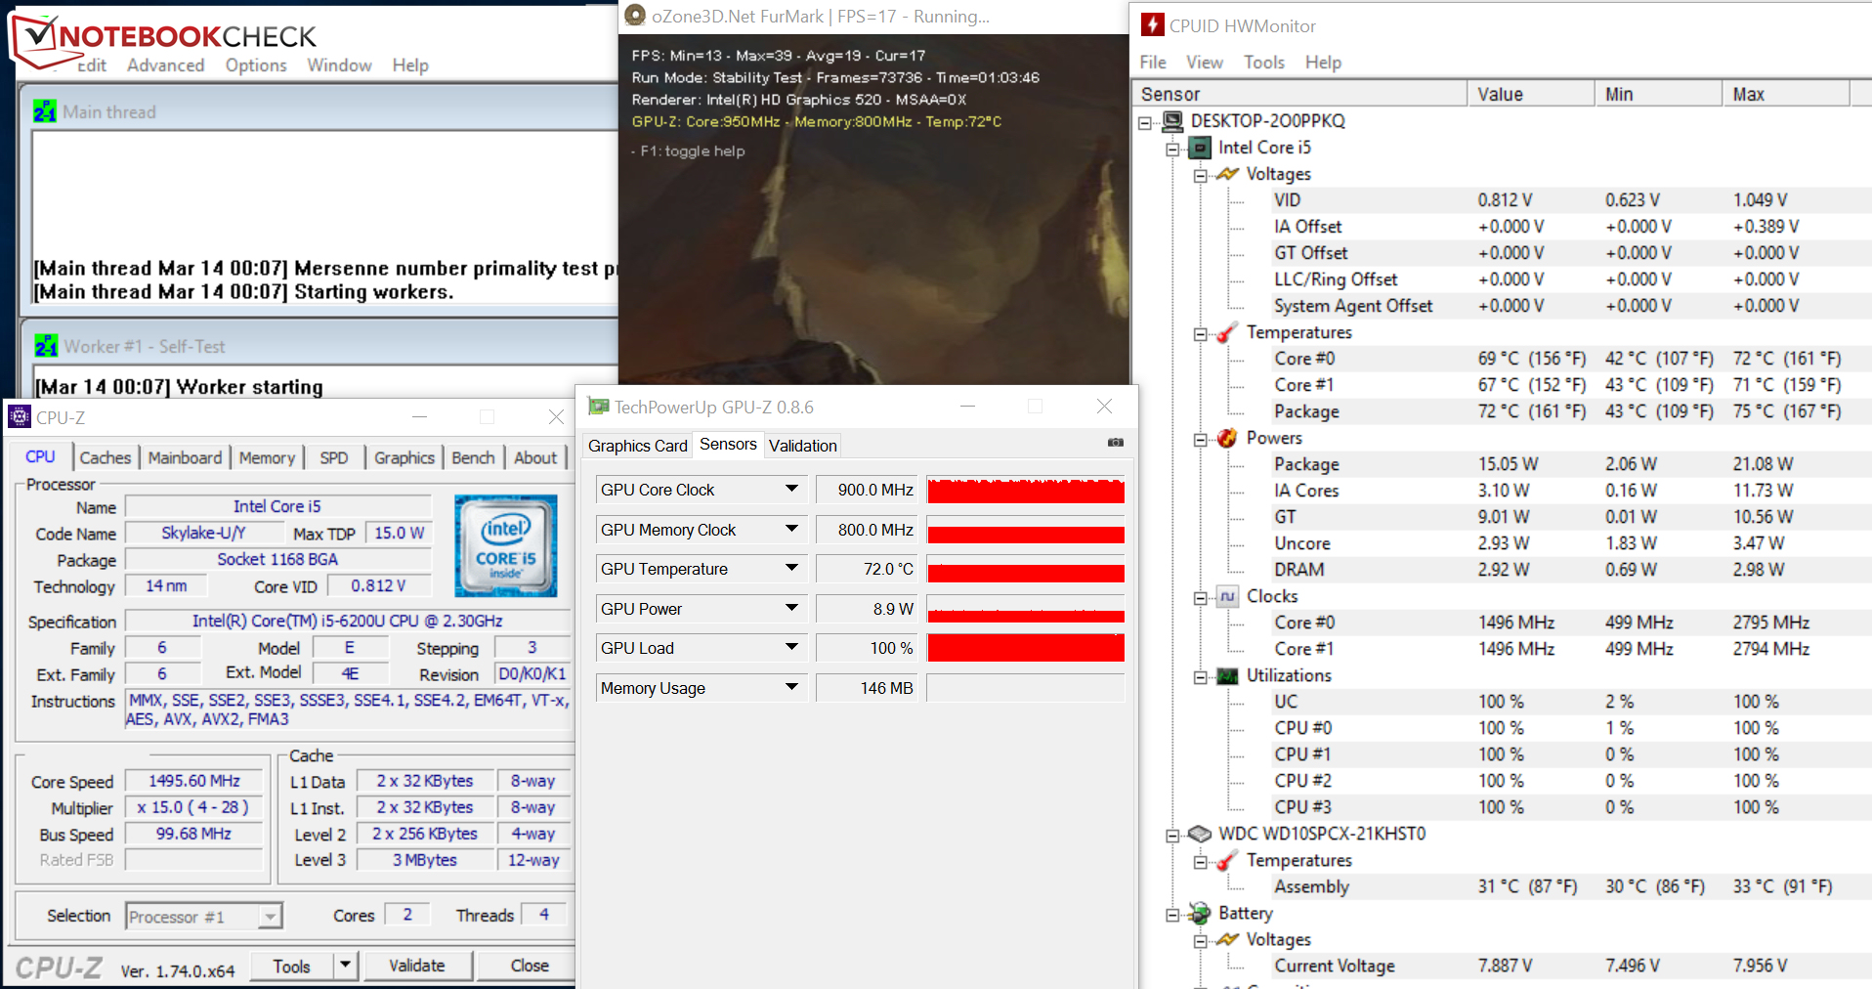Switch to the Mainboard tab in CPU-Z
This screenshot has height=989, width=1872.
[185, 457]
